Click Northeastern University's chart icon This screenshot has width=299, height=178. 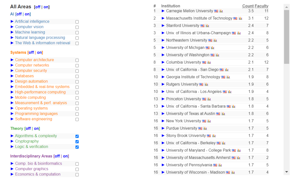[x=215, y=40]
